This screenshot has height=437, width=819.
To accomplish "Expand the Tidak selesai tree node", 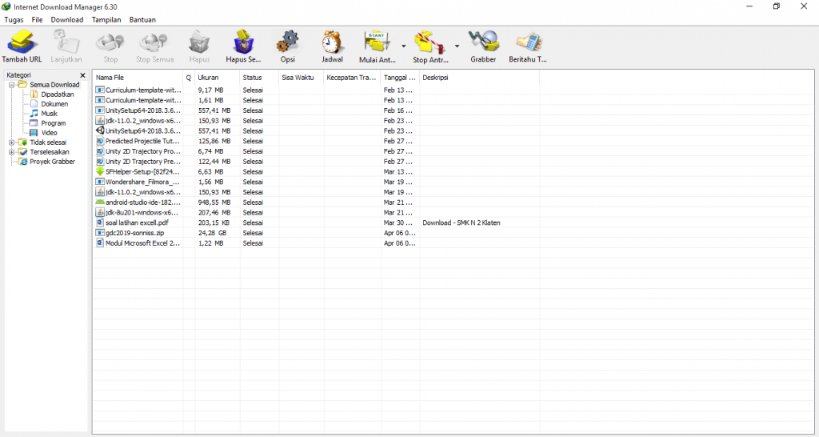I will click(x=11, y=142).
